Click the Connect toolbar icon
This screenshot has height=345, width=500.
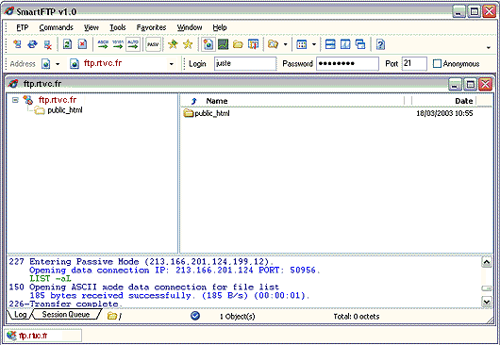pos(17,44)
